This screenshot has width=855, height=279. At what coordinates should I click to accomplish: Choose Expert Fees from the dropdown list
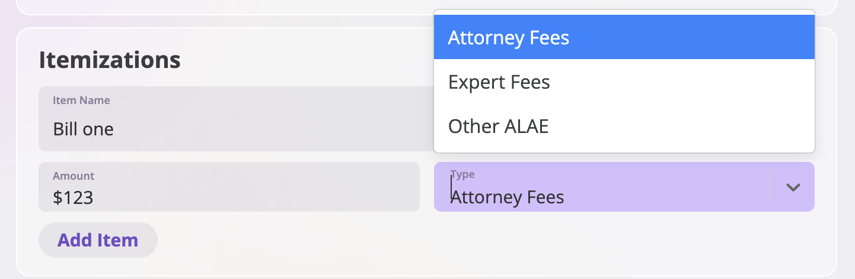(624, 82)
